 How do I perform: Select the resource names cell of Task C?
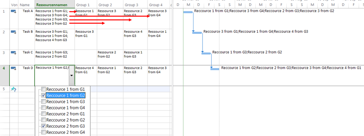(x=55, y=57)
